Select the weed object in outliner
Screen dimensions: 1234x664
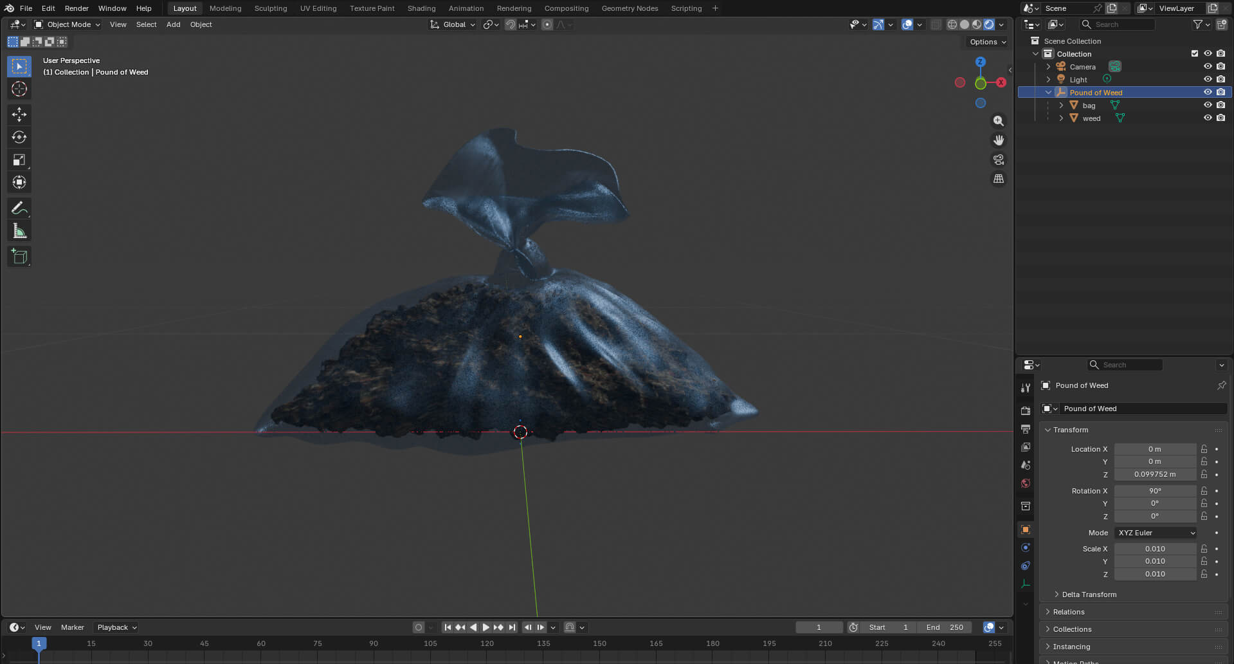1091,118
